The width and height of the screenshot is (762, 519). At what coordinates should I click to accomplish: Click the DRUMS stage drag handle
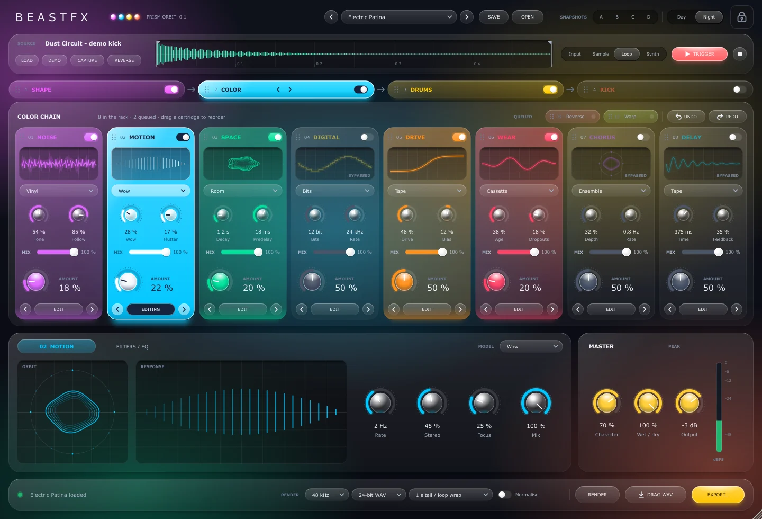396,90
